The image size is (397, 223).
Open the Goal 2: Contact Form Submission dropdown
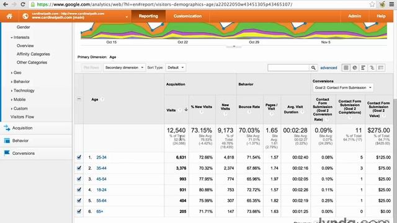click(343, 87)
